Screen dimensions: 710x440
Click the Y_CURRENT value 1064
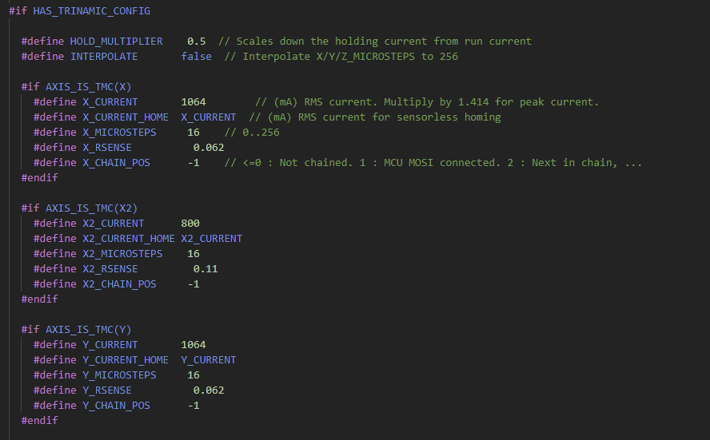[193, 345]
